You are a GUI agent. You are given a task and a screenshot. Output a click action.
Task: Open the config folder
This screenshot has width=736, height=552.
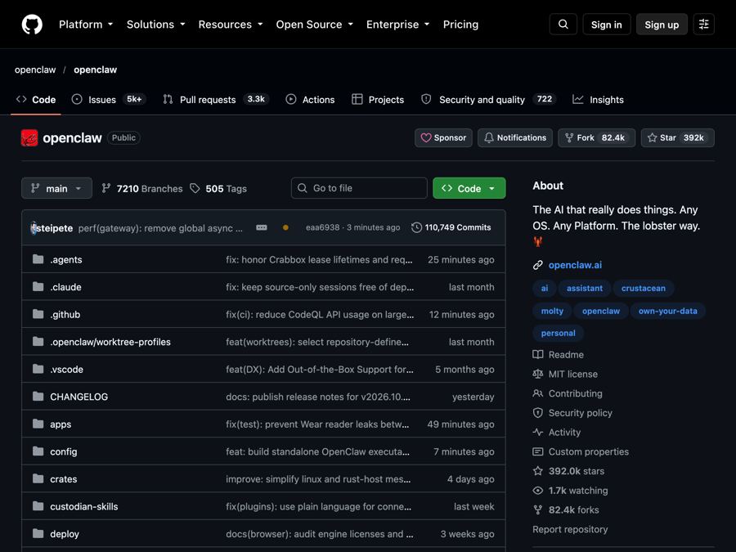coord(63,451)
